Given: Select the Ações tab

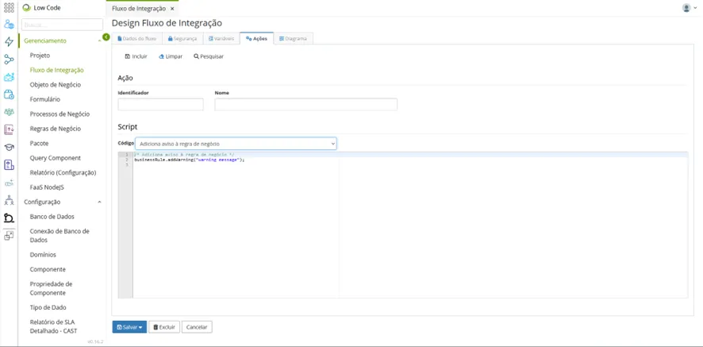Looking at the screenshot, I should coord(257,39).
